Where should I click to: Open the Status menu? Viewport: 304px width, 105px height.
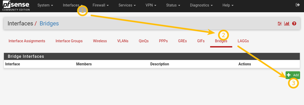point(173,5)
